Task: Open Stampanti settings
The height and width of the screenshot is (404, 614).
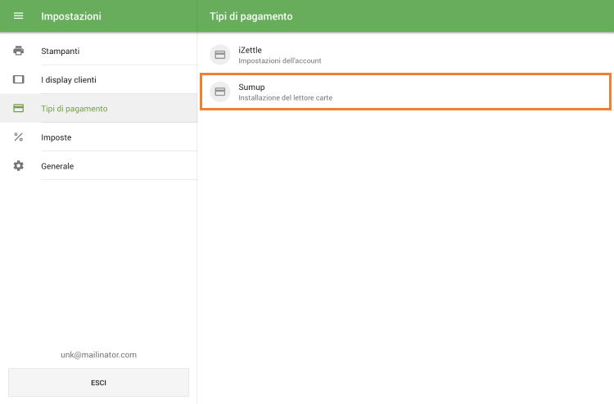Action: (x=61, y=52)
